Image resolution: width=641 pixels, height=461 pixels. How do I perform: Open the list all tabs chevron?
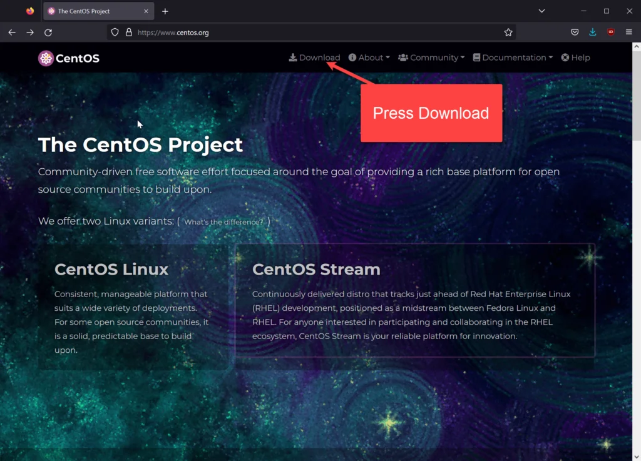click(541, 11)
